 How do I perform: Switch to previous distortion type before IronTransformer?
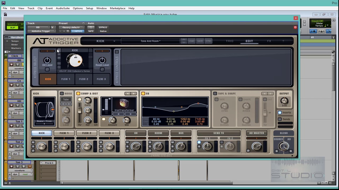(x=118, y=114)
